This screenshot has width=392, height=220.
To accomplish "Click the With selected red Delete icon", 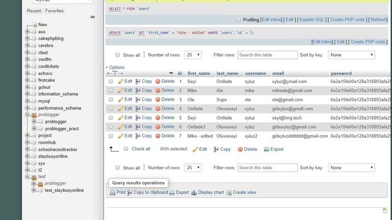I will click(240, 149).
